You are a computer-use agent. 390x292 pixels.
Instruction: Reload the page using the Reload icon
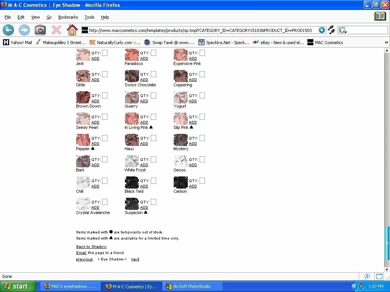coord(40,30)
